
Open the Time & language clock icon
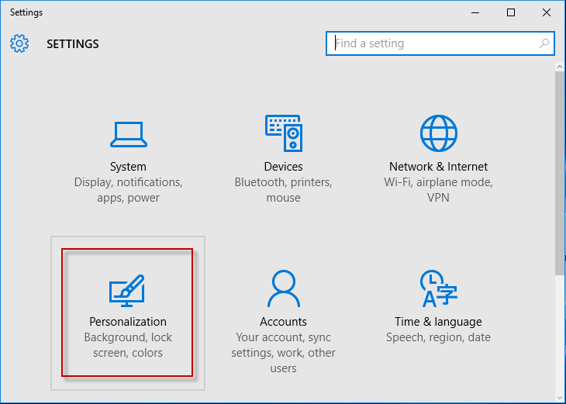439,288
